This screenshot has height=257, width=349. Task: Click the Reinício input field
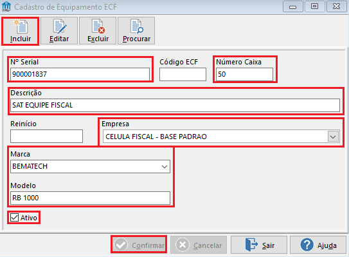(x=46, y=136)
